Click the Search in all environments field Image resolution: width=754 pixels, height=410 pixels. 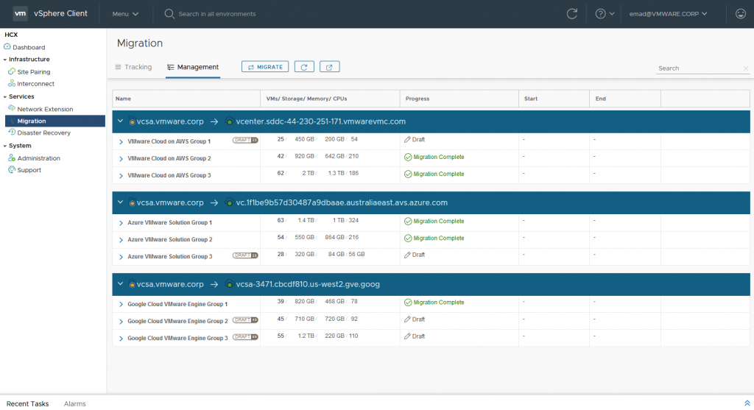(217, 14)
